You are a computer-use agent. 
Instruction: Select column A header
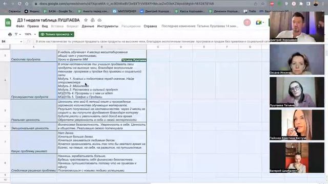[x=33, y=47]
